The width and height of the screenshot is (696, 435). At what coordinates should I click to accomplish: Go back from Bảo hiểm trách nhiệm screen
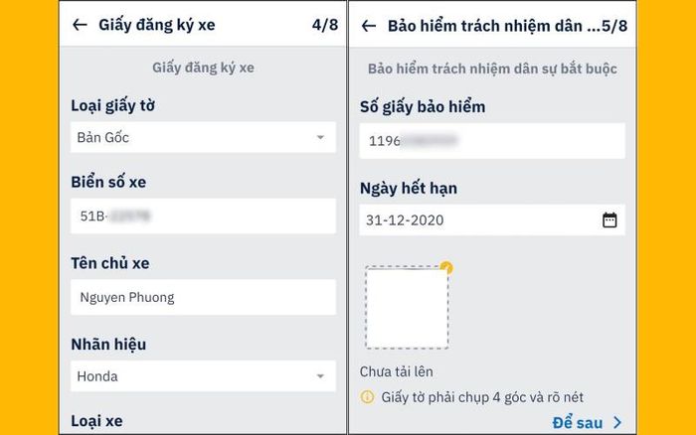(369, 26)
